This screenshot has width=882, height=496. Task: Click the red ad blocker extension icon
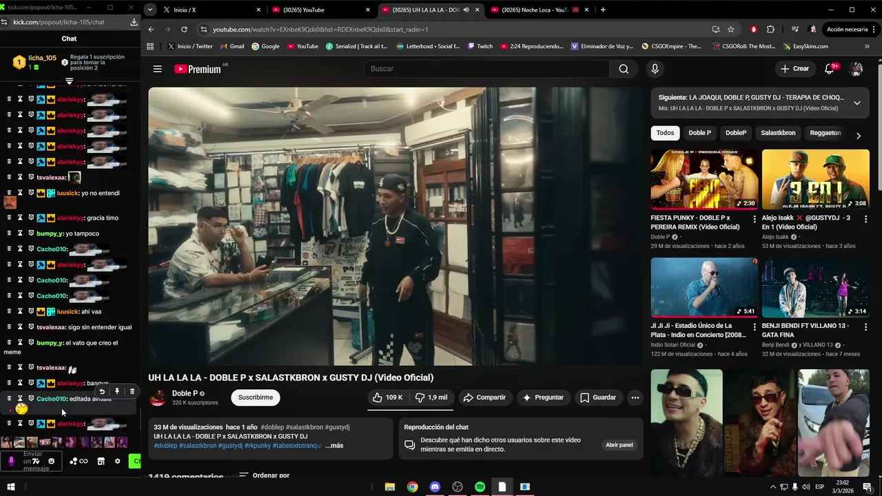pos(753,30)
